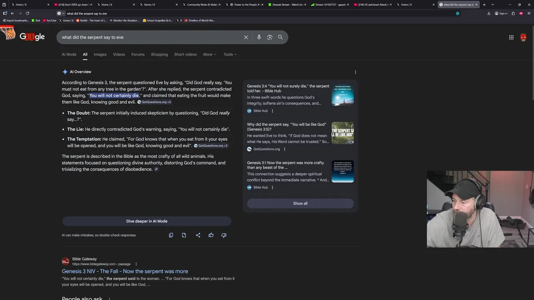Screen dimensions: 534x300
Task: Switch to AI Mode tab
Action: [x=69, y=55]
